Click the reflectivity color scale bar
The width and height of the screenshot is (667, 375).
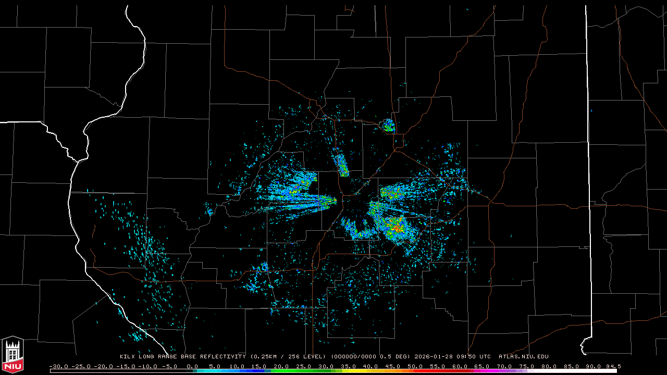[x=333, y=371]
